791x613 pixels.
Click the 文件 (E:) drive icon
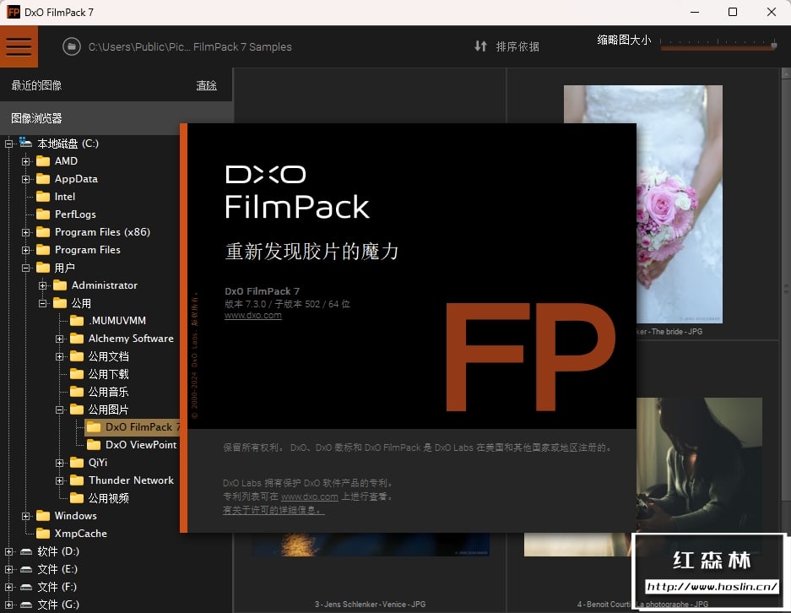pos(25,570)
